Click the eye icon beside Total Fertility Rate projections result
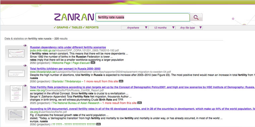255x127 pixels. 25,85
